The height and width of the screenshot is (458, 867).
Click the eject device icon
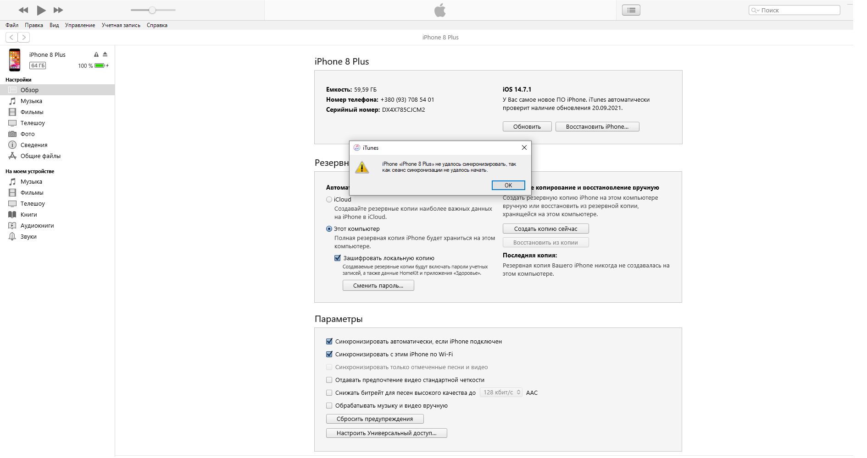[105, 54]
